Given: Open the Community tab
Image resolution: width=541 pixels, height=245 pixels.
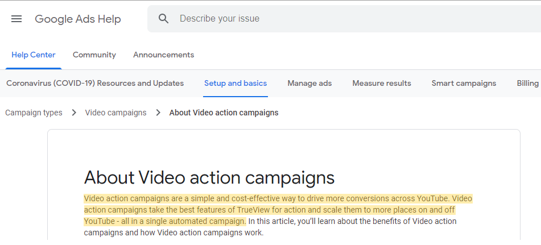Looking at the screenshot, I should pyautogui.click(x=94, y=55).
